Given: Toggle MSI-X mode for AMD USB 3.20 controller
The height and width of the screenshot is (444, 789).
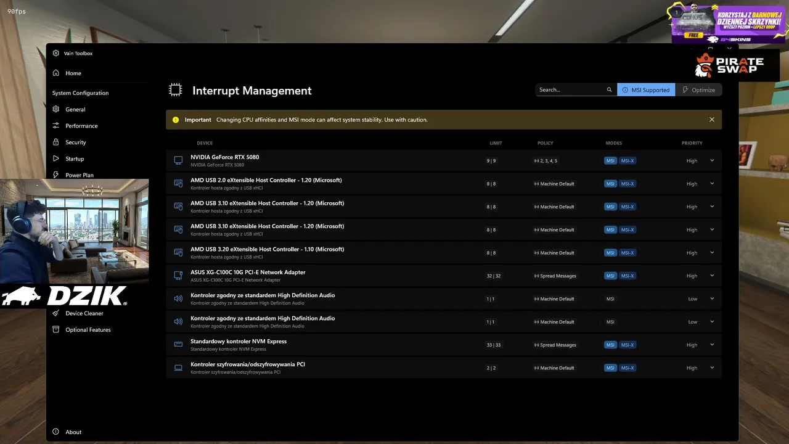Looking at the screenshot, I should (x=628, y=253).
